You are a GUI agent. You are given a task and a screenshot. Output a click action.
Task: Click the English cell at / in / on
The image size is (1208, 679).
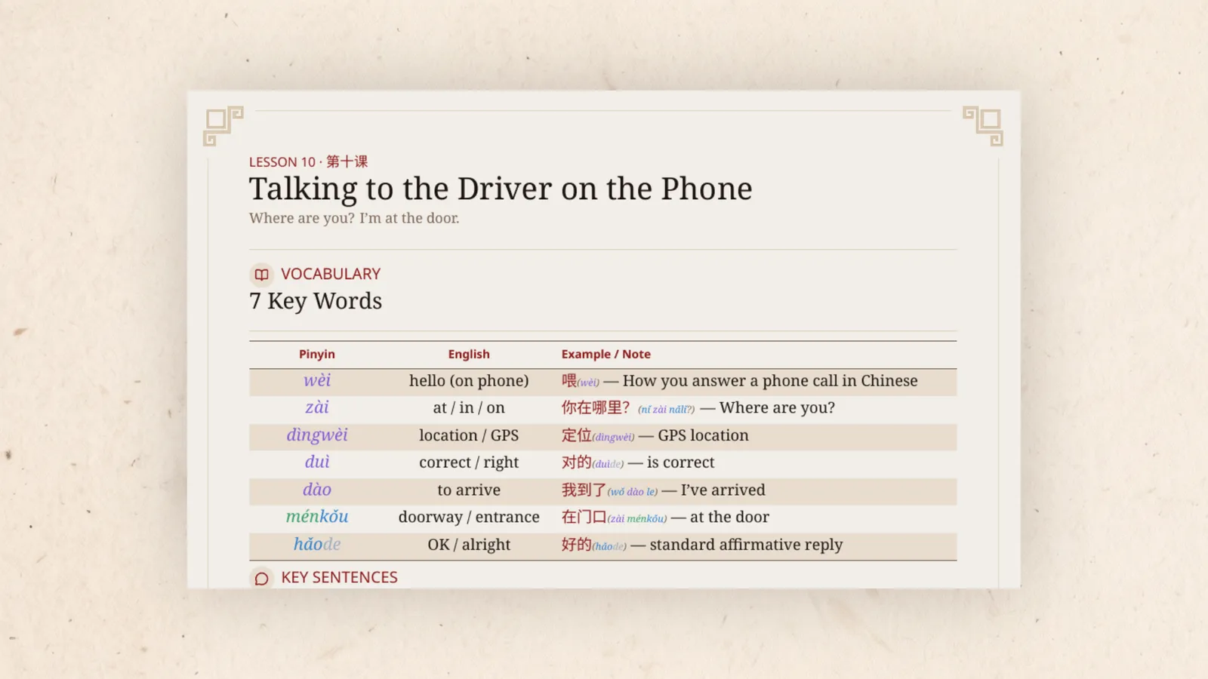469,408
